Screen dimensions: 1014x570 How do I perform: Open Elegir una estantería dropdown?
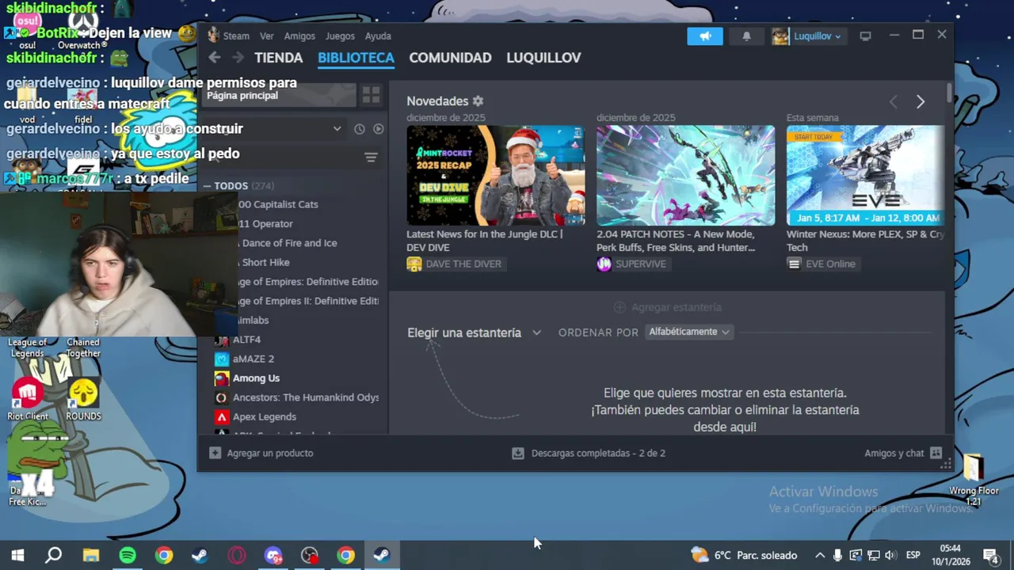tap(474, 332)
